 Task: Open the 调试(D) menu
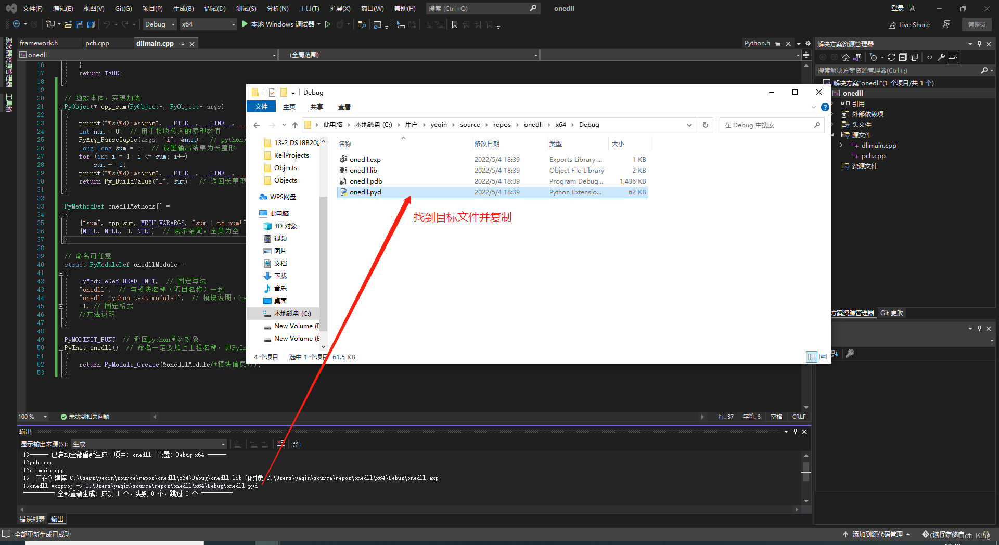point(215,8)
